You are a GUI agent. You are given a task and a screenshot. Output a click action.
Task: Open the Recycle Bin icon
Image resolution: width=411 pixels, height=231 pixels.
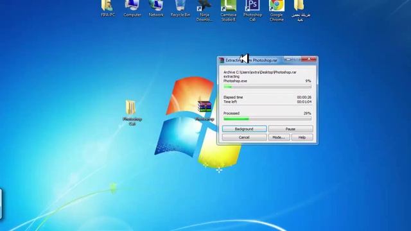pos(180,8)
